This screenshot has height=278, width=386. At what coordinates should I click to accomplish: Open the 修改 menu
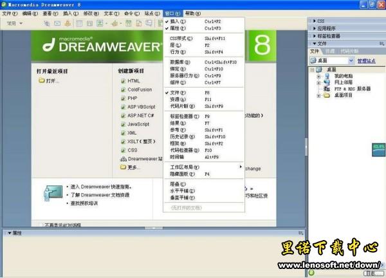(x=91, y=14)
